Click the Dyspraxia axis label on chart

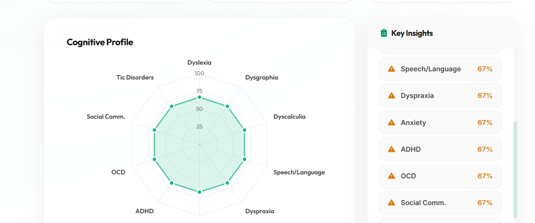tap(260, 211)
